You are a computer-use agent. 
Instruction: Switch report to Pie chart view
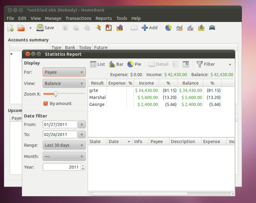click(x=134, y=64)
